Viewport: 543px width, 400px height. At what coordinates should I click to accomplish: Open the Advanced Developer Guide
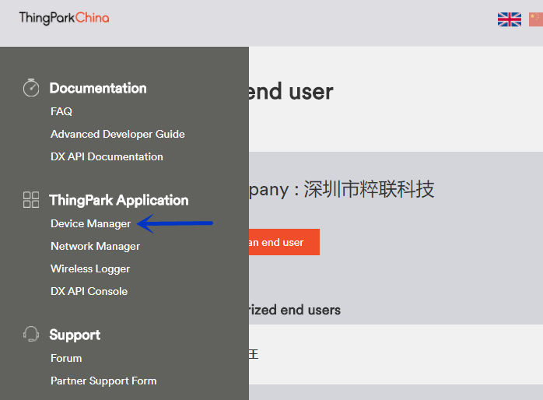117,134
